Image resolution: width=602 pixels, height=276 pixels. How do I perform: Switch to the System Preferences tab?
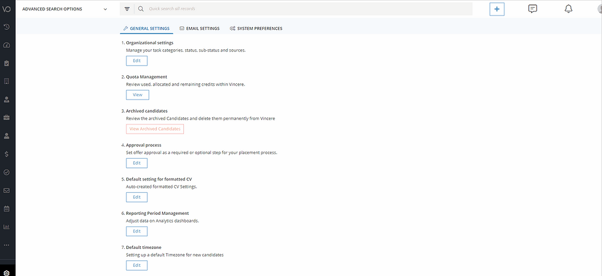[256, 29]
